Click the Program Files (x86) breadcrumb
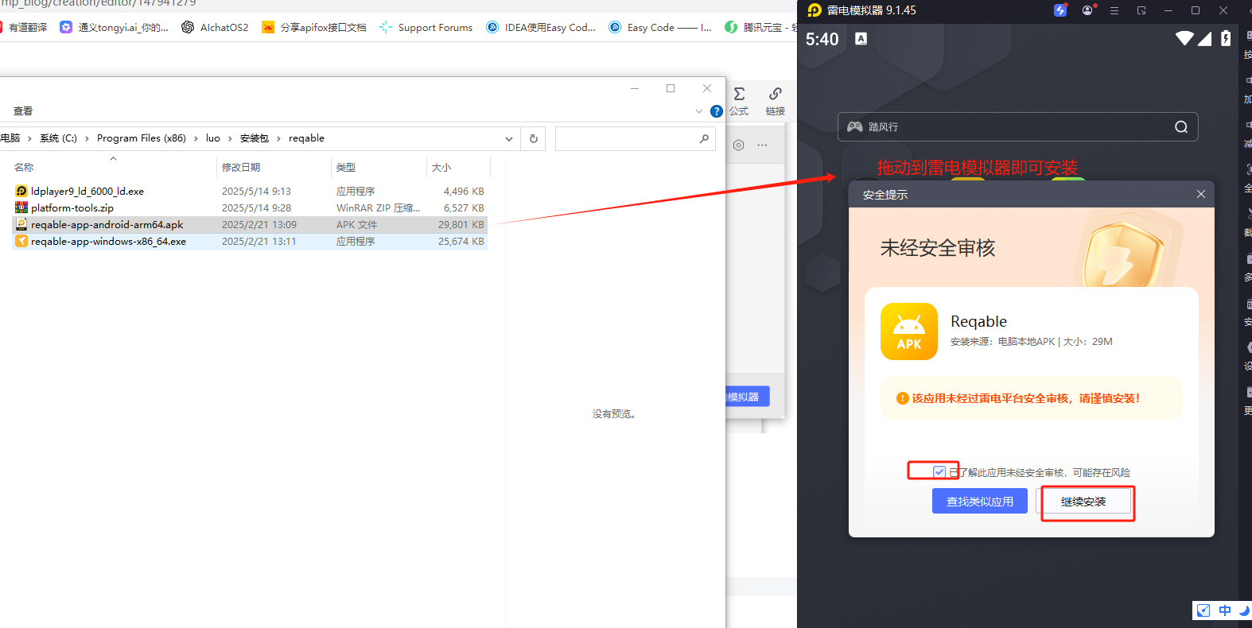This screenshot has height=628, width=1252. pyautogui.click(x=142, y=138)
